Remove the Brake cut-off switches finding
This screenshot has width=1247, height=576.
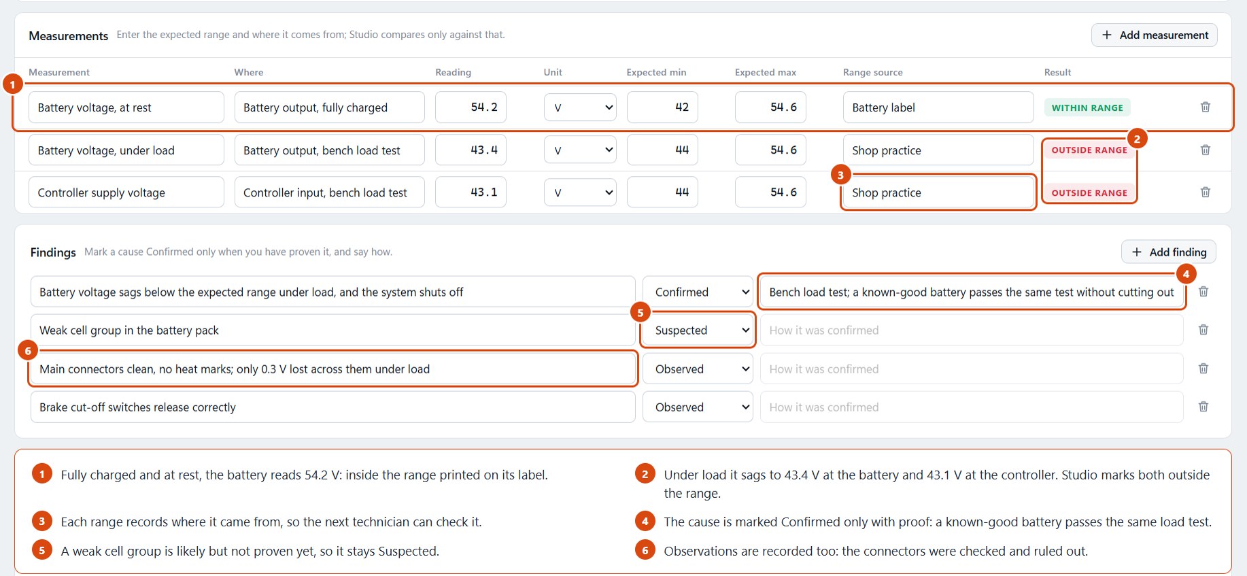click(1203, 407)
